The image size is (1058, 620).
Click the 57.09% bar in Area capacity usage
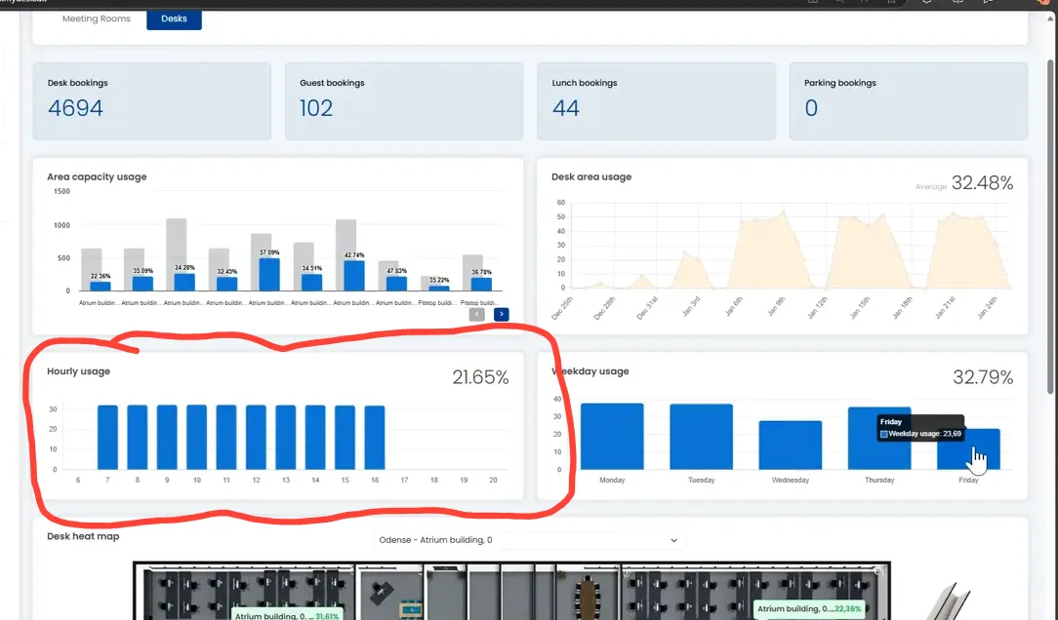[x=269, y=274]
